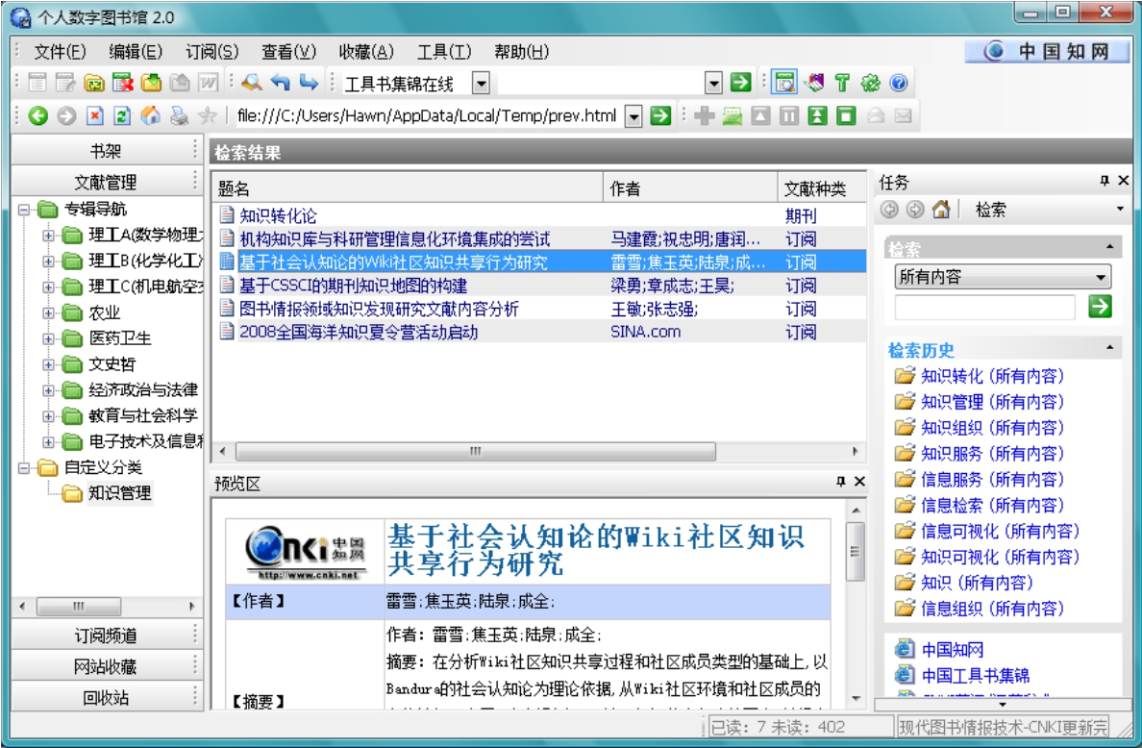Click green go arrow next to address bar
Viewport: 1142px width, 748px height.
[x=660, y=115]
